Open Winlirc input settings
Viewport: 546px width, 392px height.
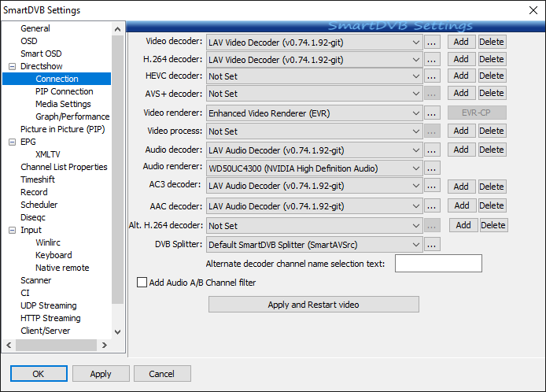(48, 242)
